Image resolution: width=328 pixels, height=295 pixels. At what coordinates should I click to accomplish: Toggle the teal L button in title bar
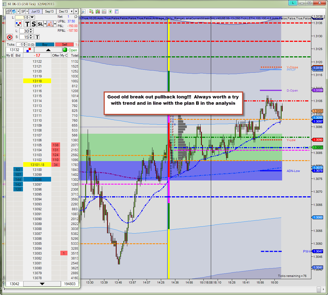click(293, 3)
